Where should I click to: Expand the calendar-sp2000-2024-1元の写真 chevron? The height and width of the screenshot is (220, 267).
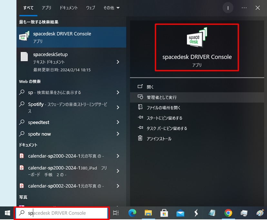click(x=118, y=156)
